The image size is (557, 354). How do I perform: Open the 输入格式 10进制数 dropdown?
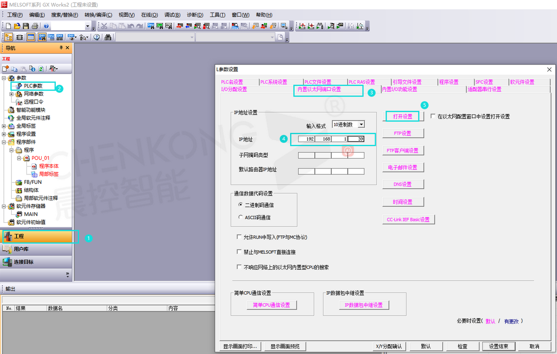coord(361,124)
